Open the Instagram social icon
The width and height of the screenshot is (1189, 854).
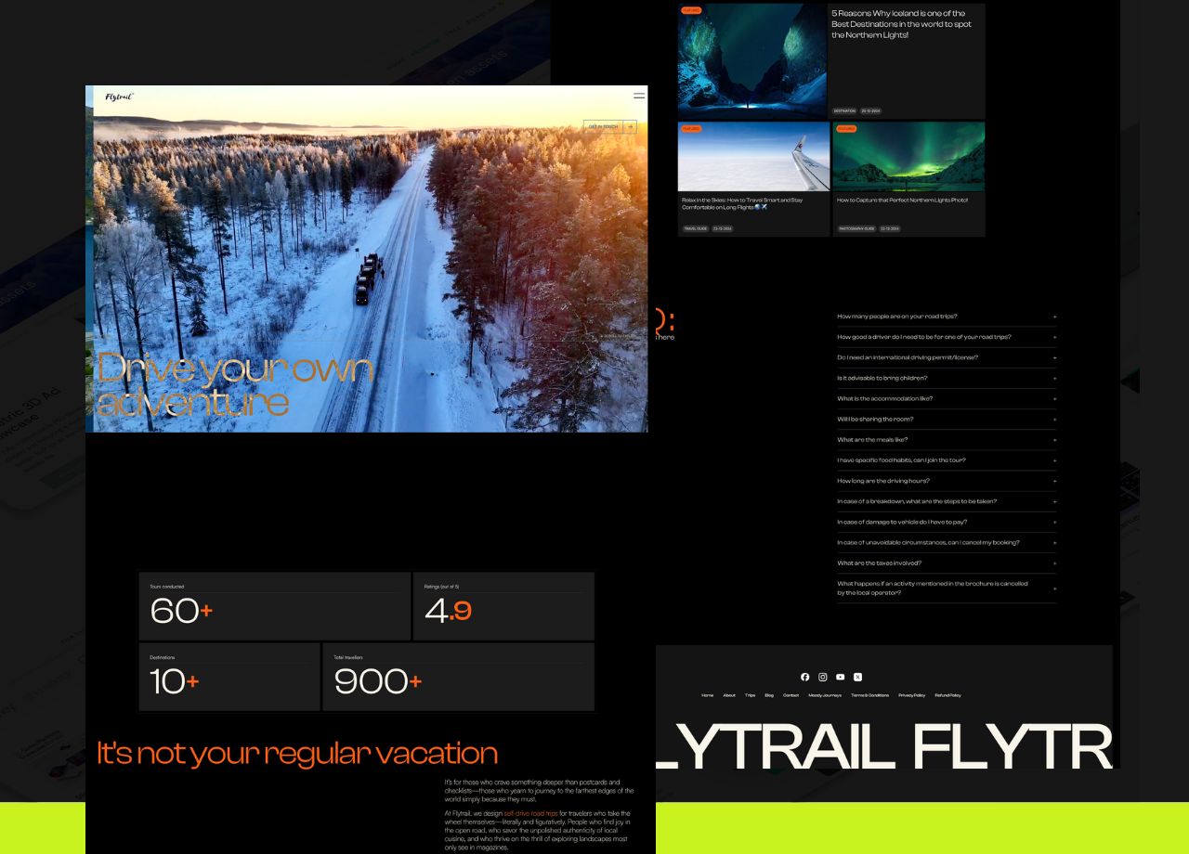[822, 677]
